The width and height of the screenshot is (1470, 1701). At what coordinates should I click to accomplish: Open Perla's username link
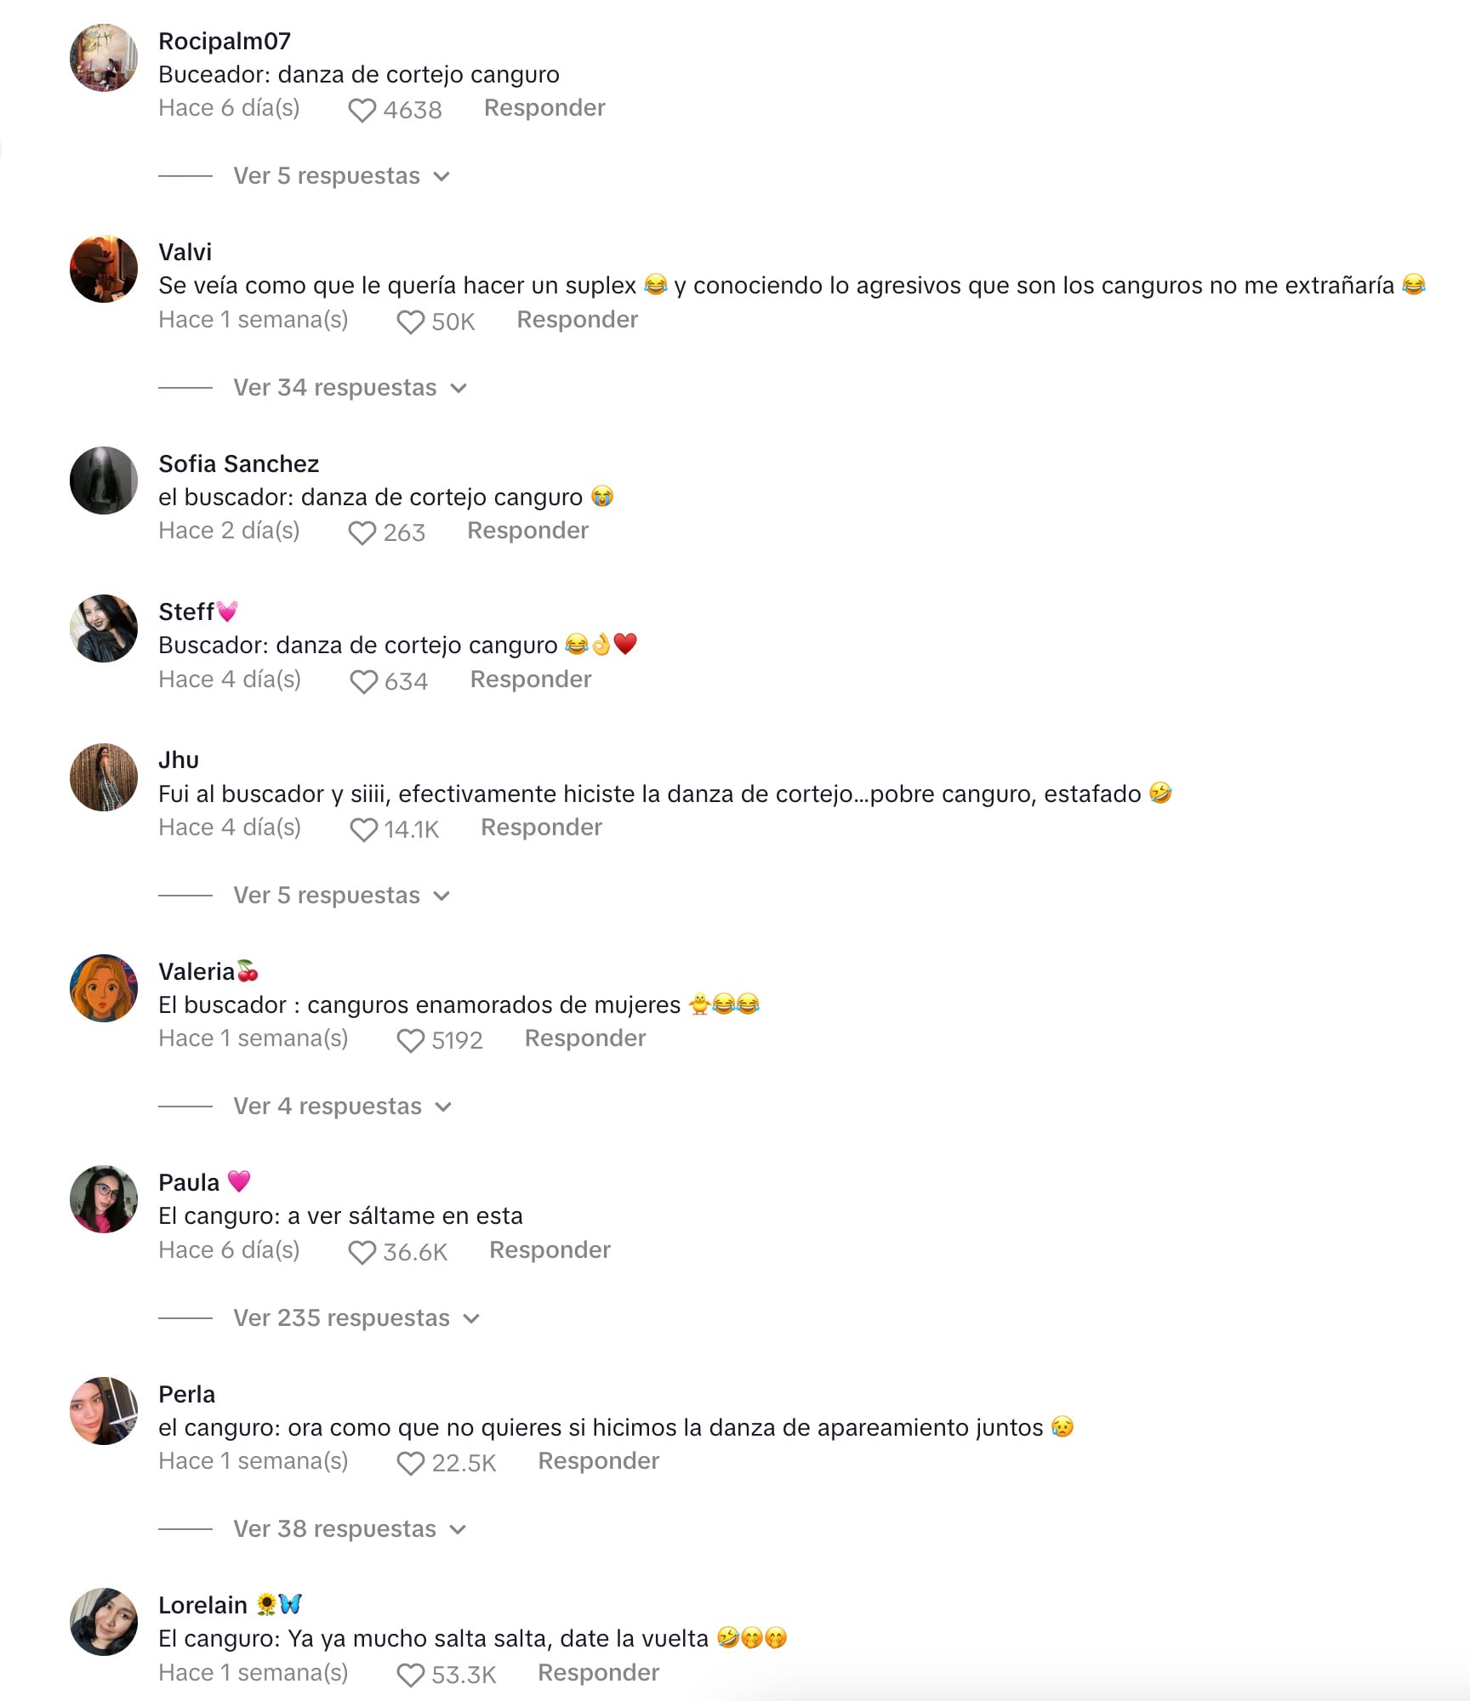[x=187, y=1394]
